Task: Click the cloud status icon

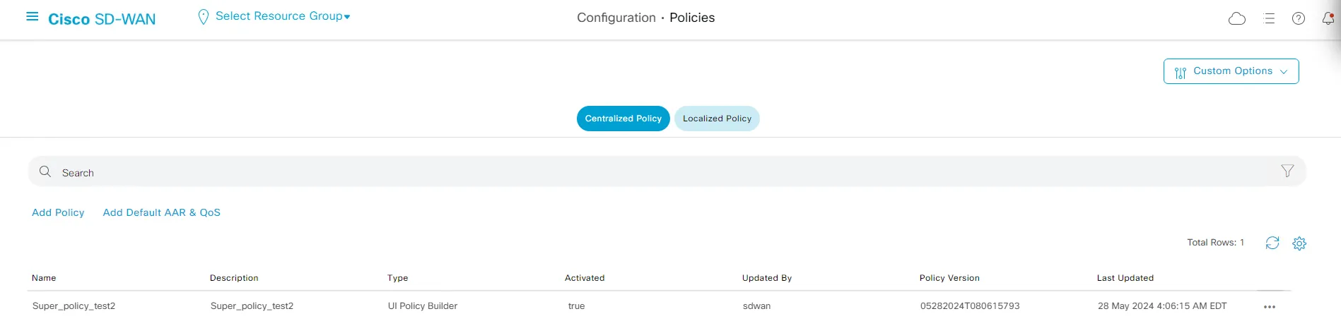Action: [1236, 19]
